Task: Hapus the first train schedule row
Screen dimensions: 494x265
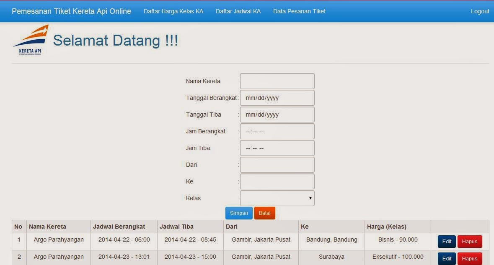Action: tap(469, 241)
